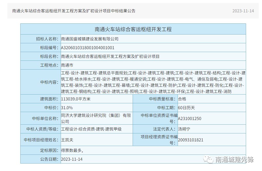Screen dimensions: 262x171
Task: Click the 标段名称 value cell
Action: coord(110,56)
